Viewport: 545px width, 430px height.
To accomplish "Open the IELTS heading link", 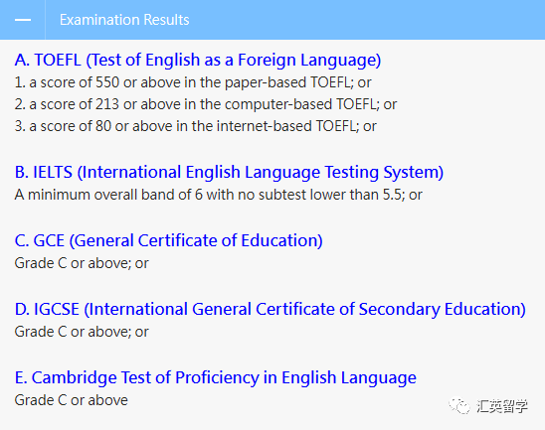I will click(229, 172).
